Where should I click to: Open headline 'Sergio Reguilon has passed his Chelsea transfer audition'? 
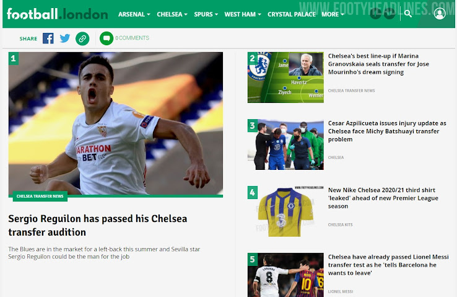[98, 225]
